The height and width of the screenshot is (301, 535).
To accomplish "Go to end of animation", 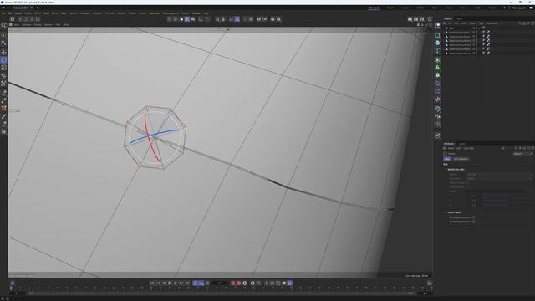I will click(187, 283).
